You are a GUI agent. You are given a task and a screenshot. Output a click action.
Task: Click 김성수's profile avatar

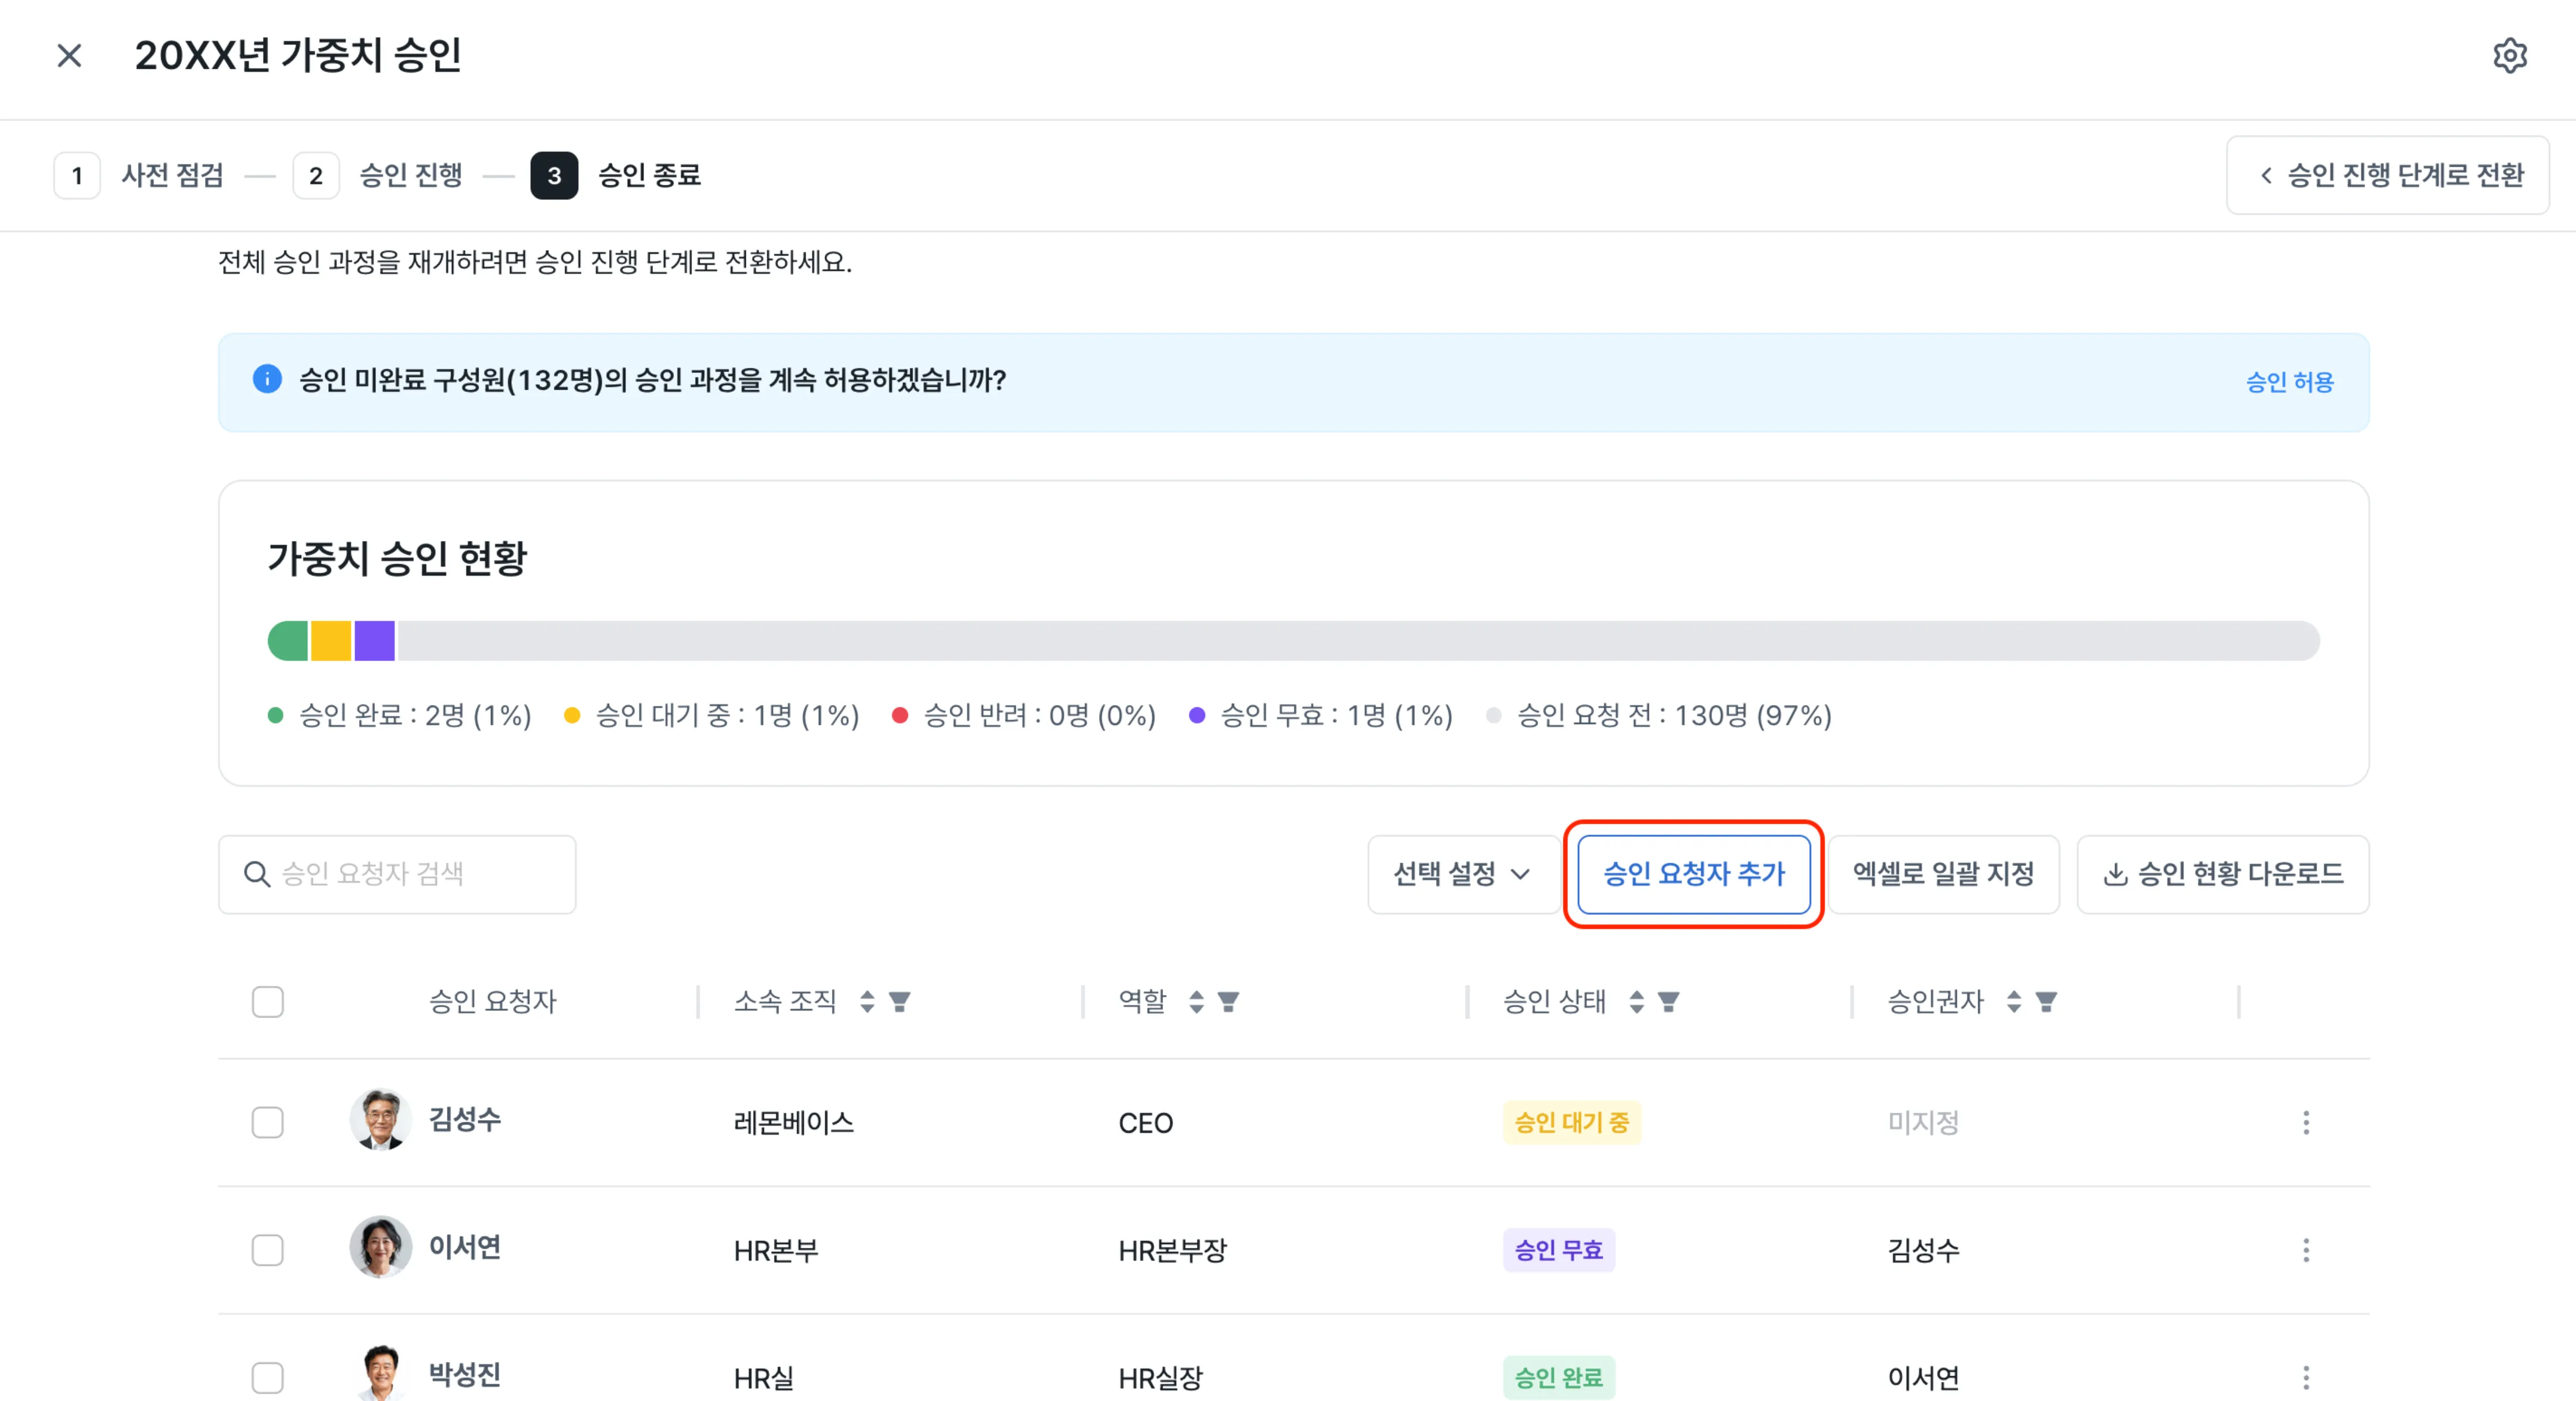click(x=380, y=1120)
